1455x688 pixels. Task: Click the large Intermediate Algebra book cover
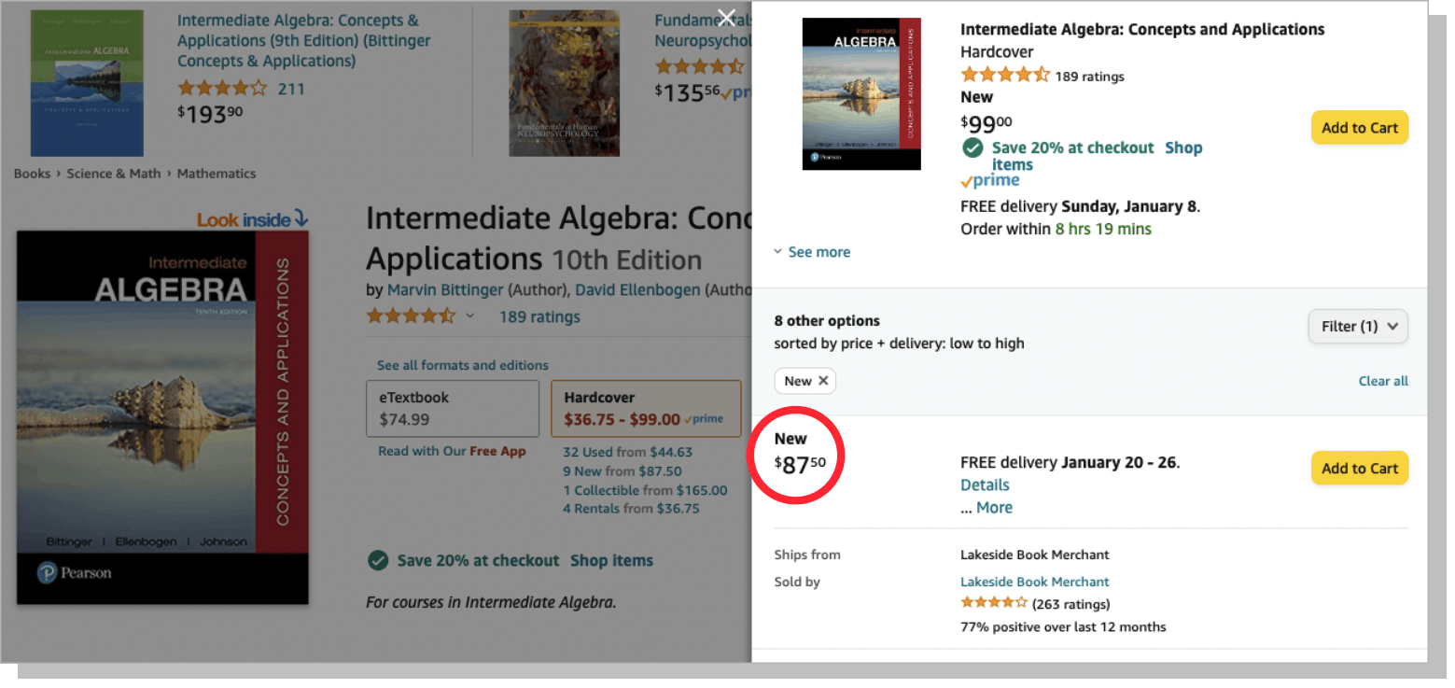click(x=162, y=416)
